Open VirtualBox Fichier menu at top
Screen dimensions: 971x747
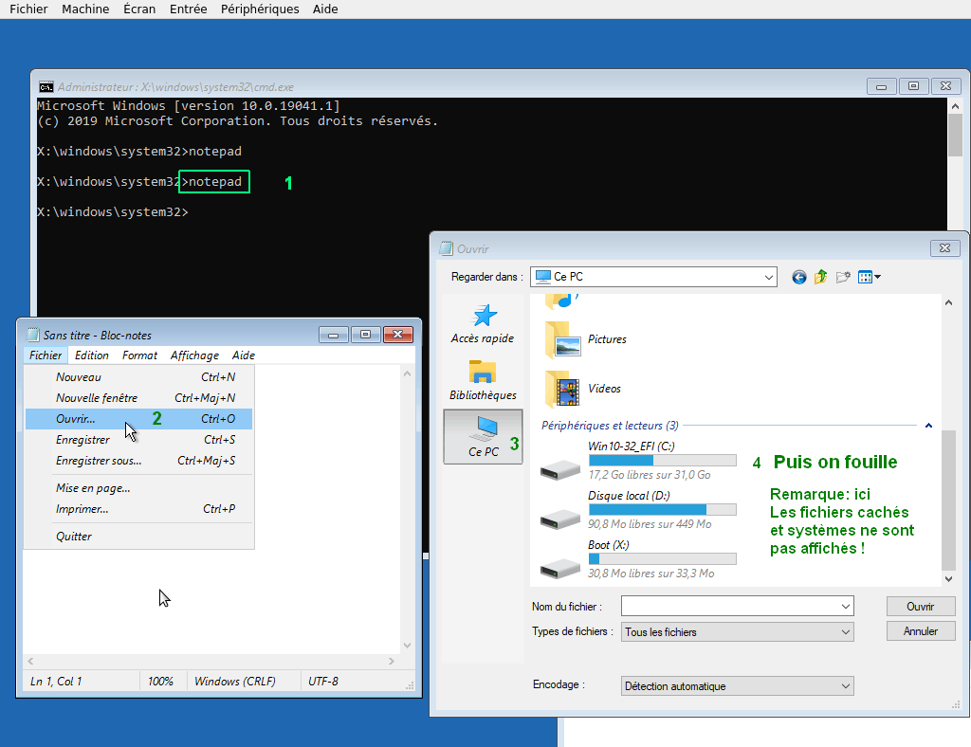tap(28, 9)
